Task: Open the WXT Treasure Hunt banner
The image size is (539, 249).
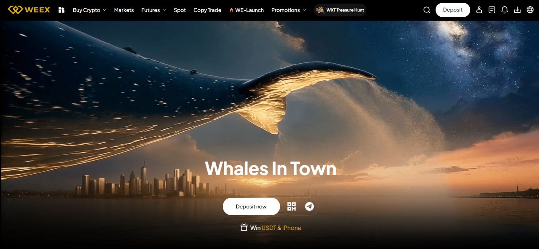Action: 340,10
